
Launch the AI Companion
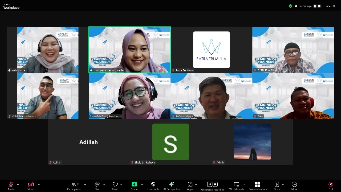coord(172,186)
